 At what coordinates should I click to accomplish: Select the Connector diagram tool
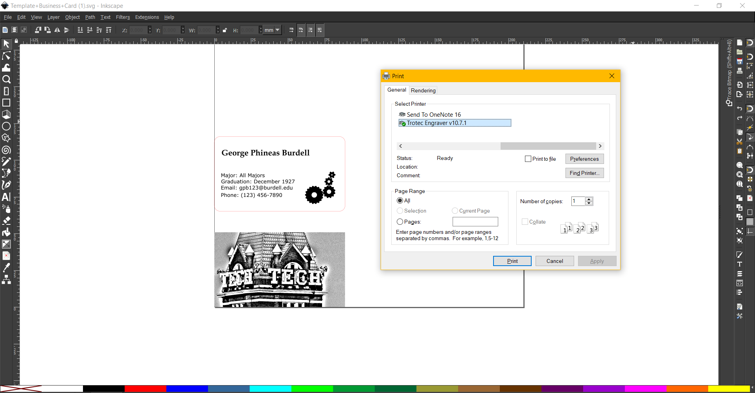click(6, 279)
